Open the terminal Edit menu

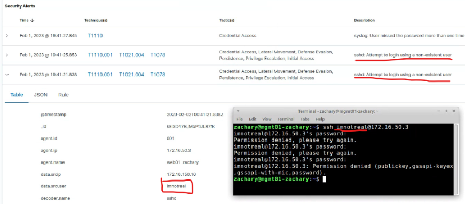click(253, 119)
